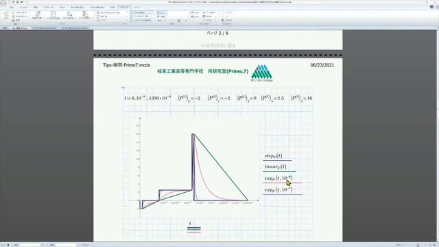Screen dimensions: 439x247
Task: Click the Open file quick access icon
Action: click(13, 1)
